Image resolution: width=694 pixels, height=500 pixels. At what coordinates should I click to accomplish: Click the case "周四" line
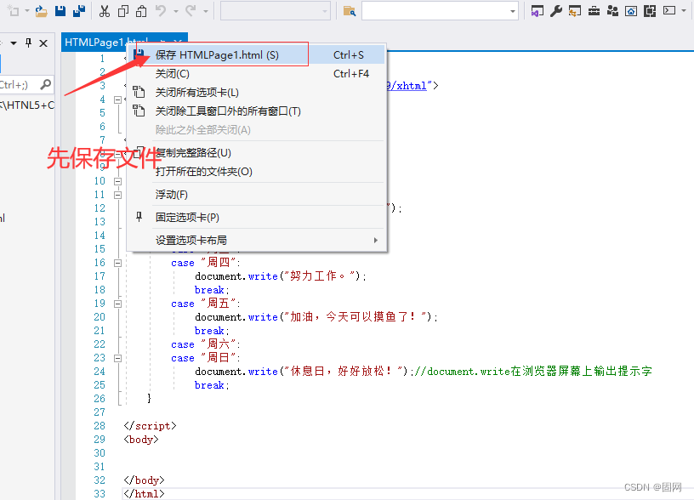(205, 263)
